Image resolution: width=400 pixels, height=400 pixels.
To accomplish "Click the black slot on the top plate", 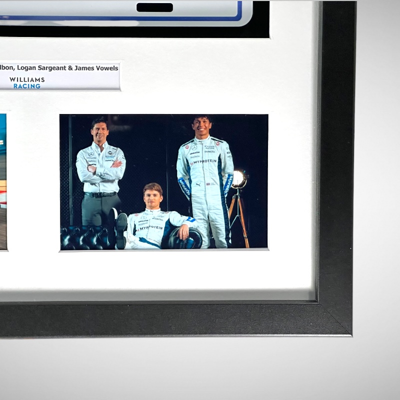I will pos(154,7).
